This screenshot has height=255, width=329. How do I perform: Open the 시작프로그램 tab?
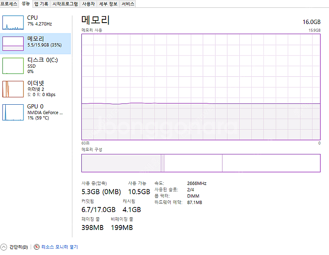coord(65,4)
